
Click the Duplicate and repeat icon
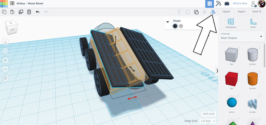(x=21, y=12)
